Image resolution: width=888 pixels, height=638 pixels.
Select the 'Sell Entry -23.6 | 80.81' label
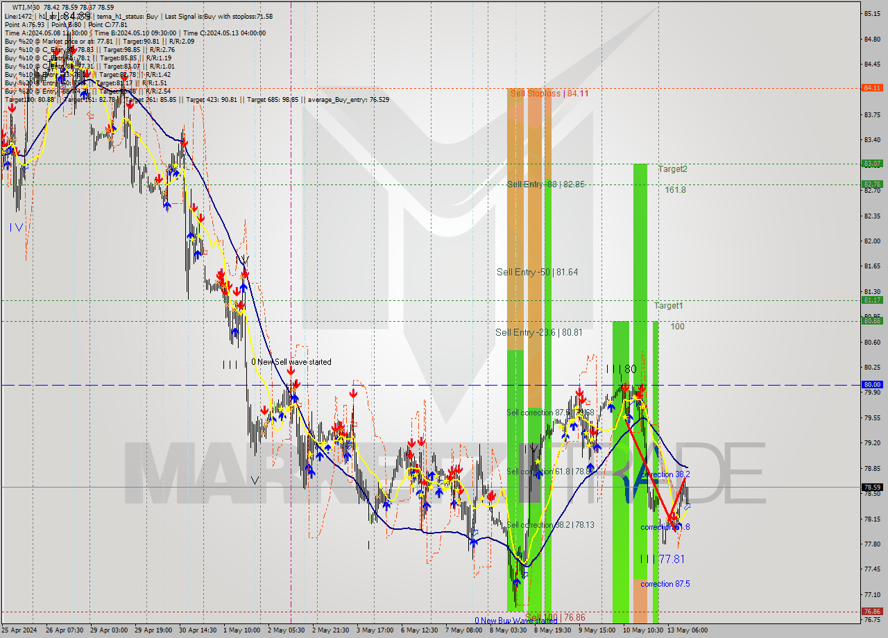pos(539,332)
